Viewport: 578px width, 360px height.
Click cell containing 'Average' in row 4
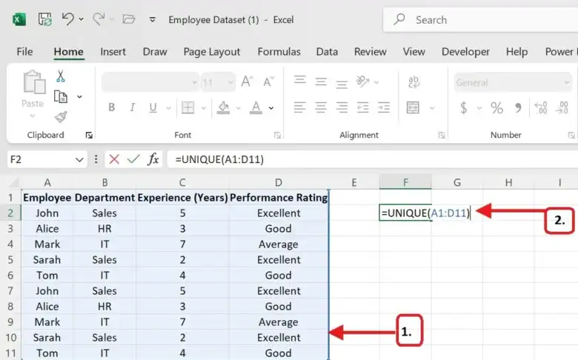pos(279,244)
